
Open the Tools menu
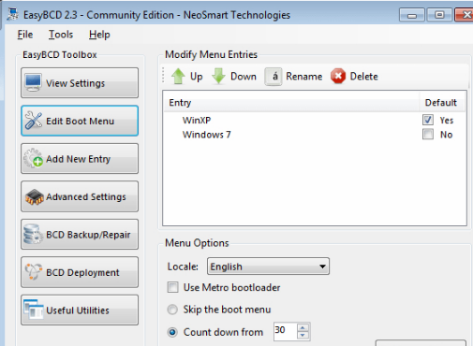(x=61, y=35)
